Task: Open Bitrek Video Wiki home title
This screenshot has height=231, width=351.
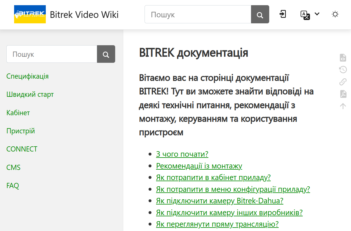Action: click(84, 14)
